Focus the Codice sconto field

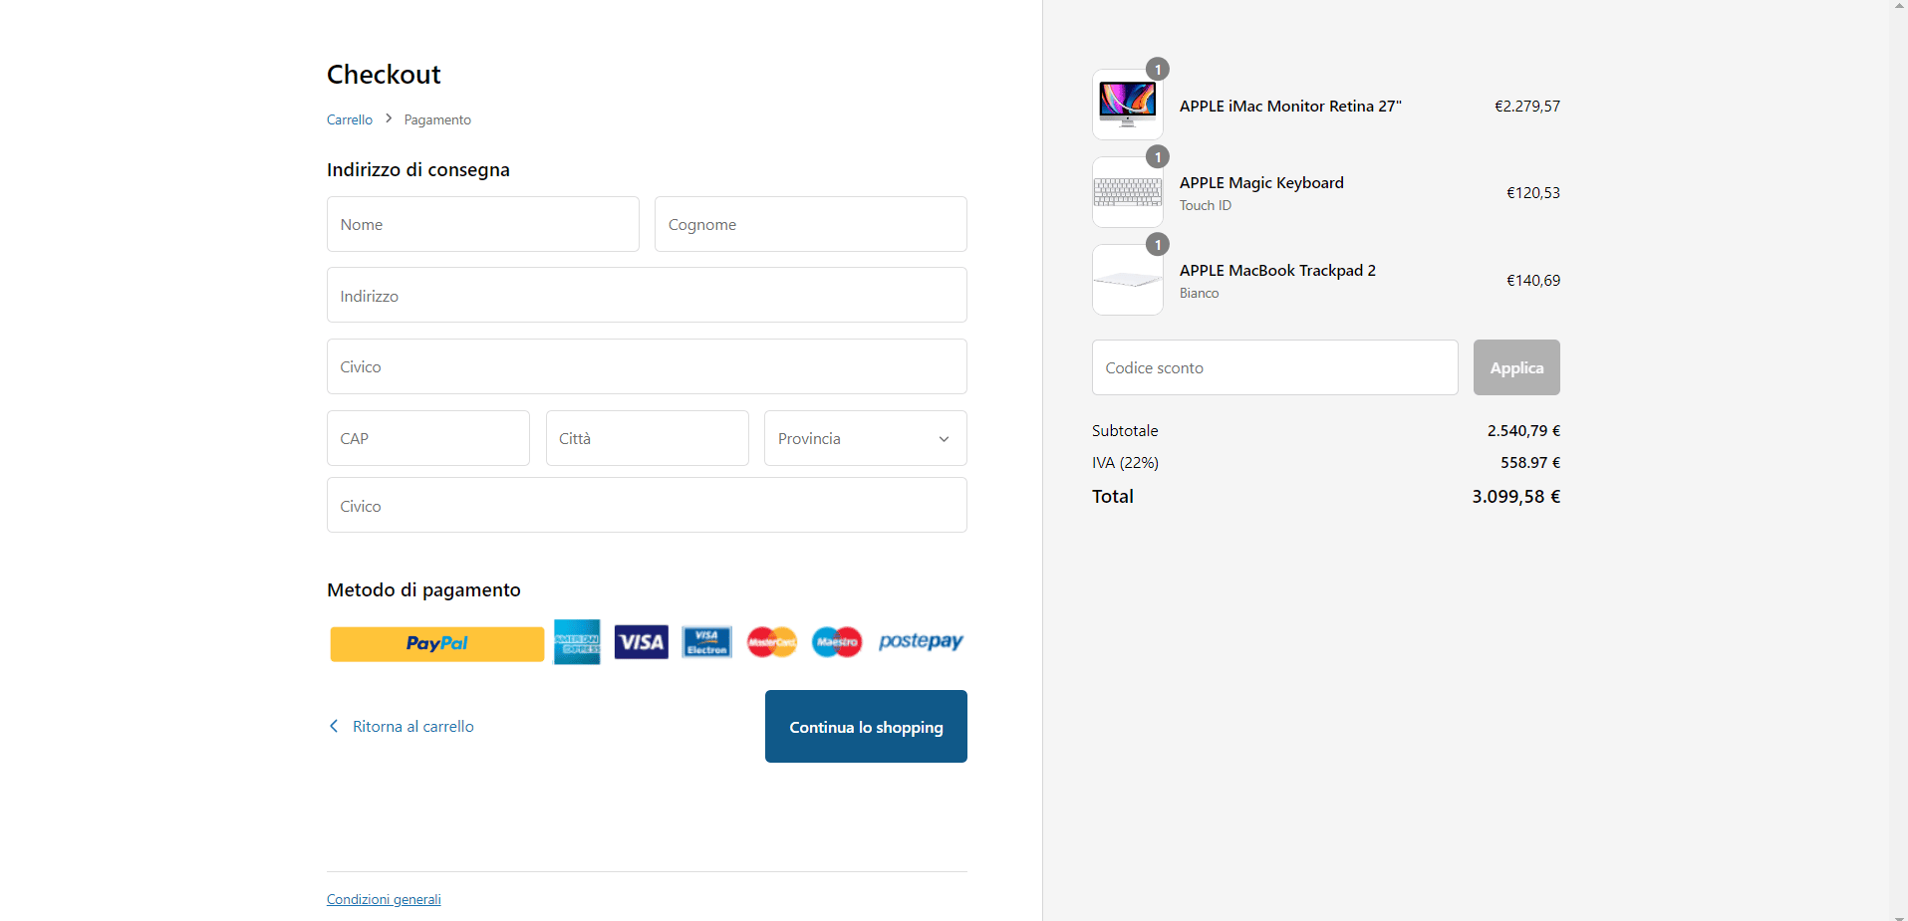(1274, 367)
